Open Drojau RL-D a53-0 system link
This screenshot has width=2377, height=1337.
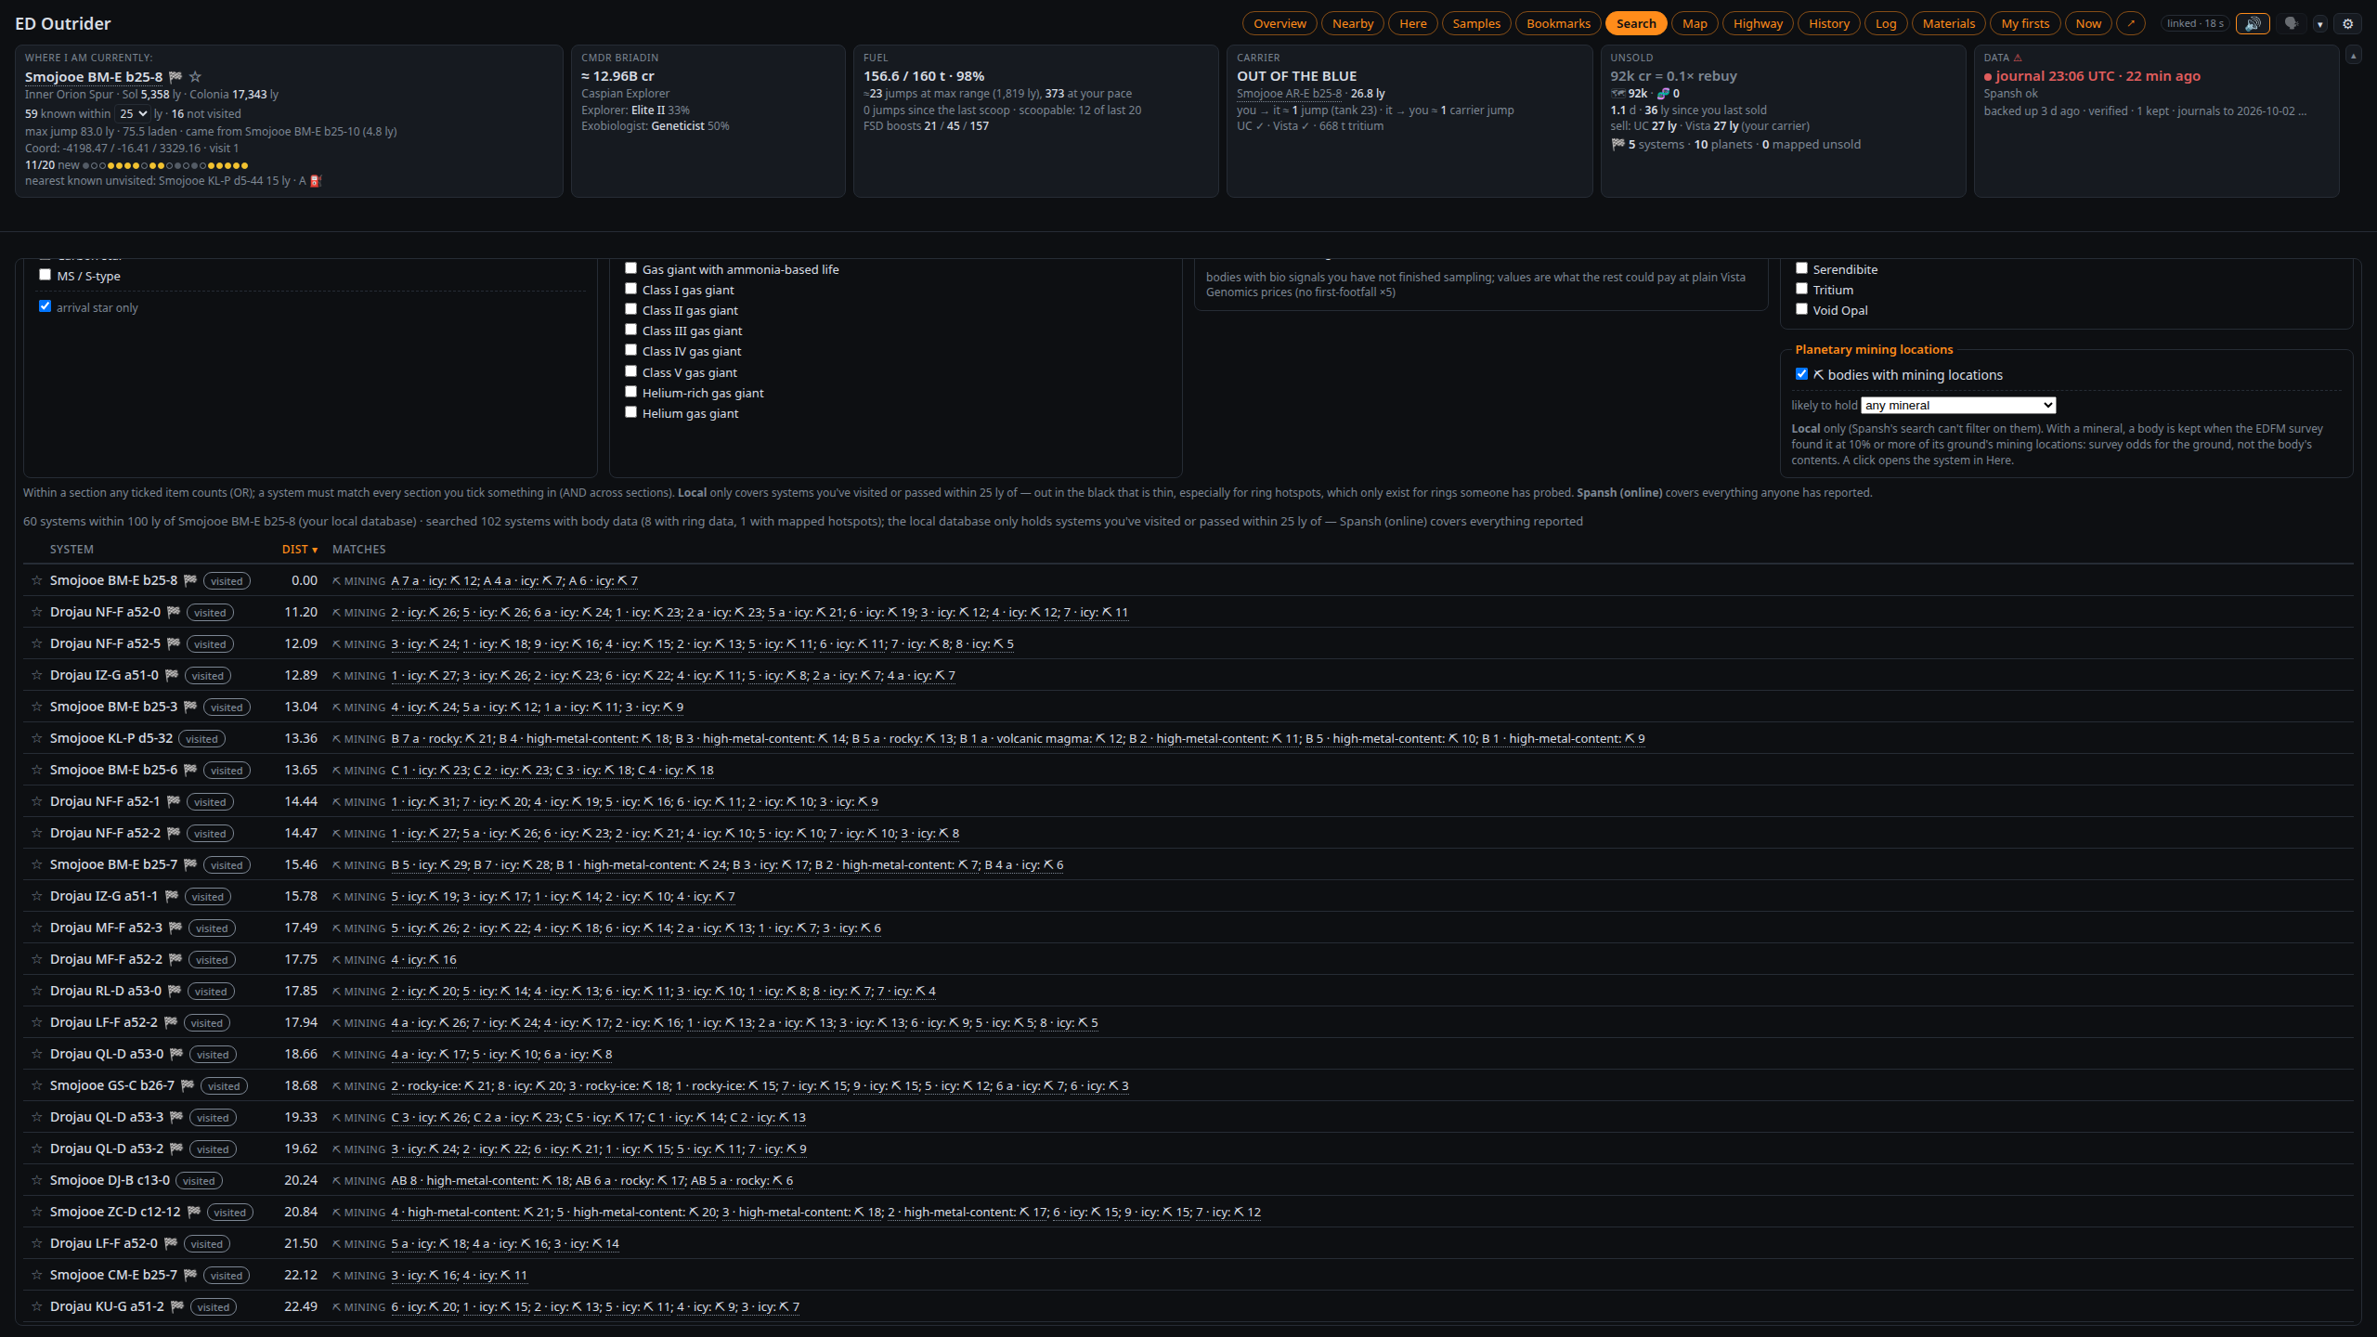pos(105,991)
